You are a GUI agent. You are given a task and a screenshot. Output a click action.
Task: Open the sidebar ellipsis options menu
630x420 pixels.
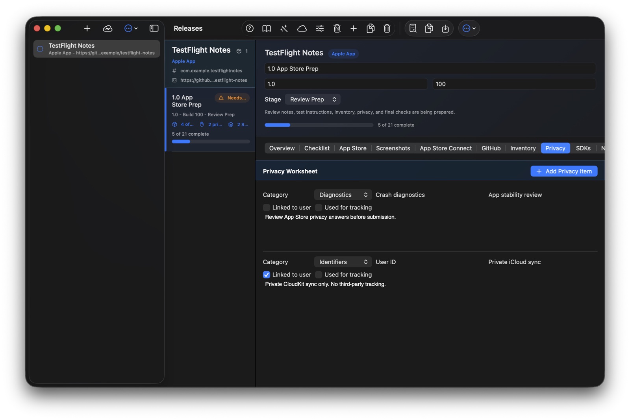point(131,28)
